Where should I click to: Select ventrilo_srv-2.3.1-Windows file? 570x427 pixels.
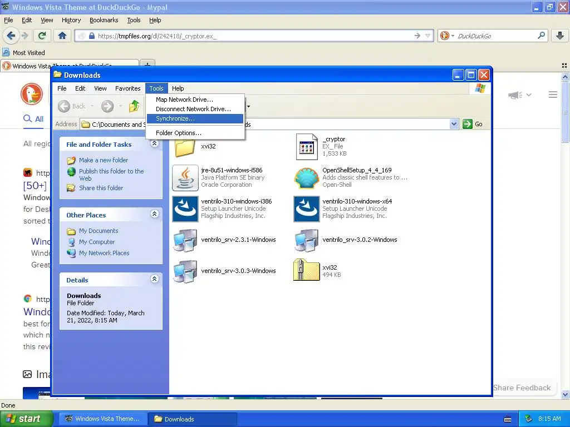185,240
